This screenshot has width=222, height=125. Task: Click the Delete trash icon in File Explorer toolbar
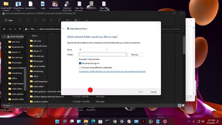[x=59, y=20]
